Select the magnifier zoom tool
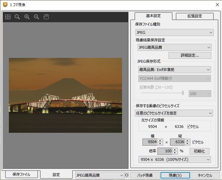Screen dimensions: 222x180 click(x=17, y=17)
